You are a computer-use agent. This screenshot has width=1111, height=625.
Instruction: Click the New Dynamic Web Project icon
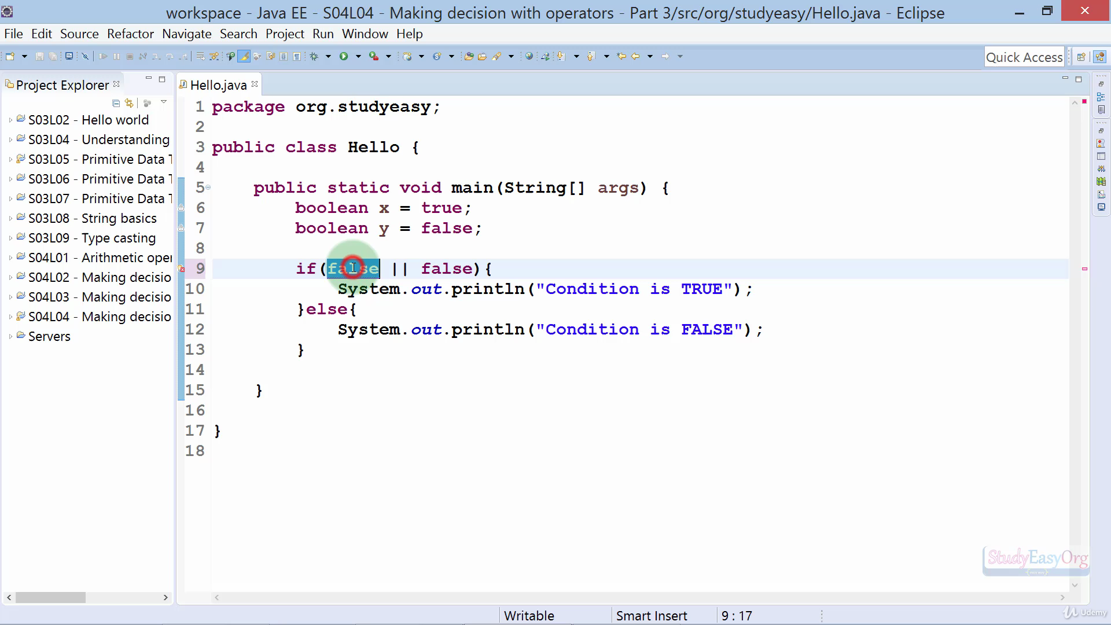pos(407,56)
